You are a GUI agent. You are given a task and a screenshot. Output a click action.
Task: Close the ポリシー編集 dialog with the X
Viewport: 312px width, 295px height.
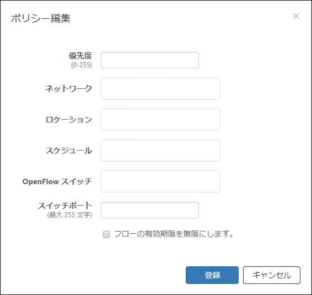click(x=296, y=16)
